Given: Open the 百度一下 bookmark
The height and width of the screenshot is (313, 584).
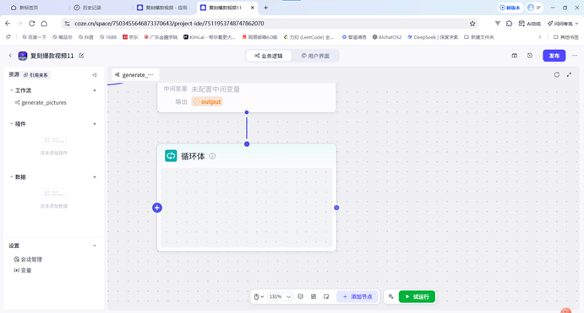Looking at the screenshot, I should [35, 37].
